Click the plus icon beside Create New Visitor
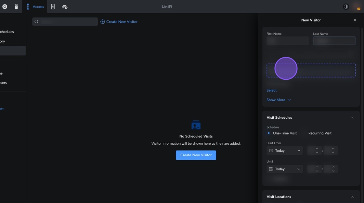Image resolution: width=364 pixels, height=203 pixels. pos(103,22)
